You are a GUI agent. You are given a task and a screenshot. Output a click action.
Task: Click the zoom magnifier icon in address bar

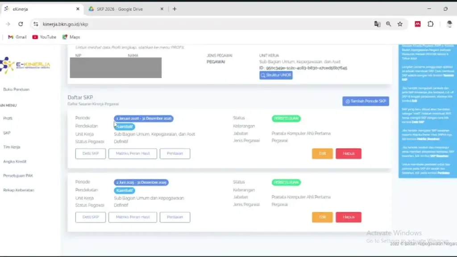389,24
